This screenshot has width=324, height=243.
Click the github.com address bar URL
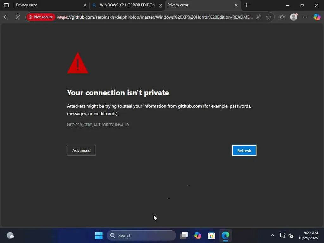[155, 17]
